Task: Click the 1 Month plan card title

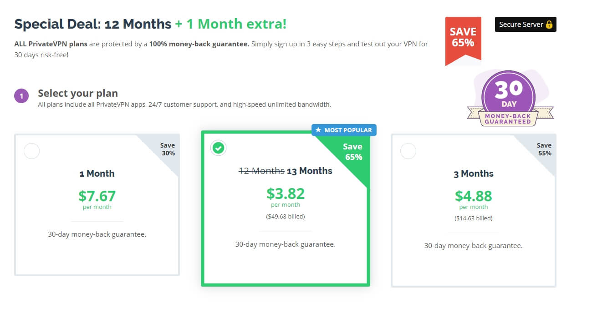Action: point(97,174)
